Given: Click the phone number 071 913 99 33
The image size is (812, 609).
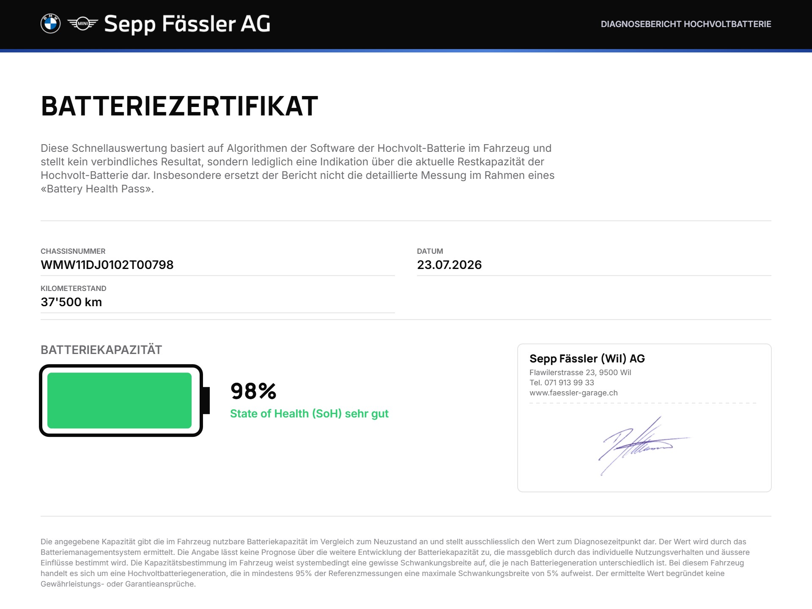Looking at the screenshot, I should 569,382.
